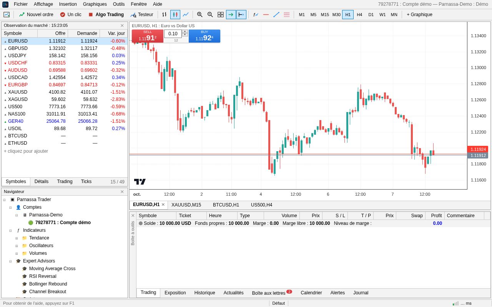Open Nouvel ordre dialog
The image size is (492, 307).
pos(36,15)
